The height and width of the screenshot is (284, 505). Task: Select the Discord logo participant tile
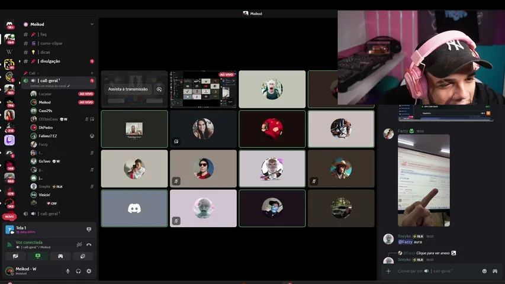coord(134,208)
